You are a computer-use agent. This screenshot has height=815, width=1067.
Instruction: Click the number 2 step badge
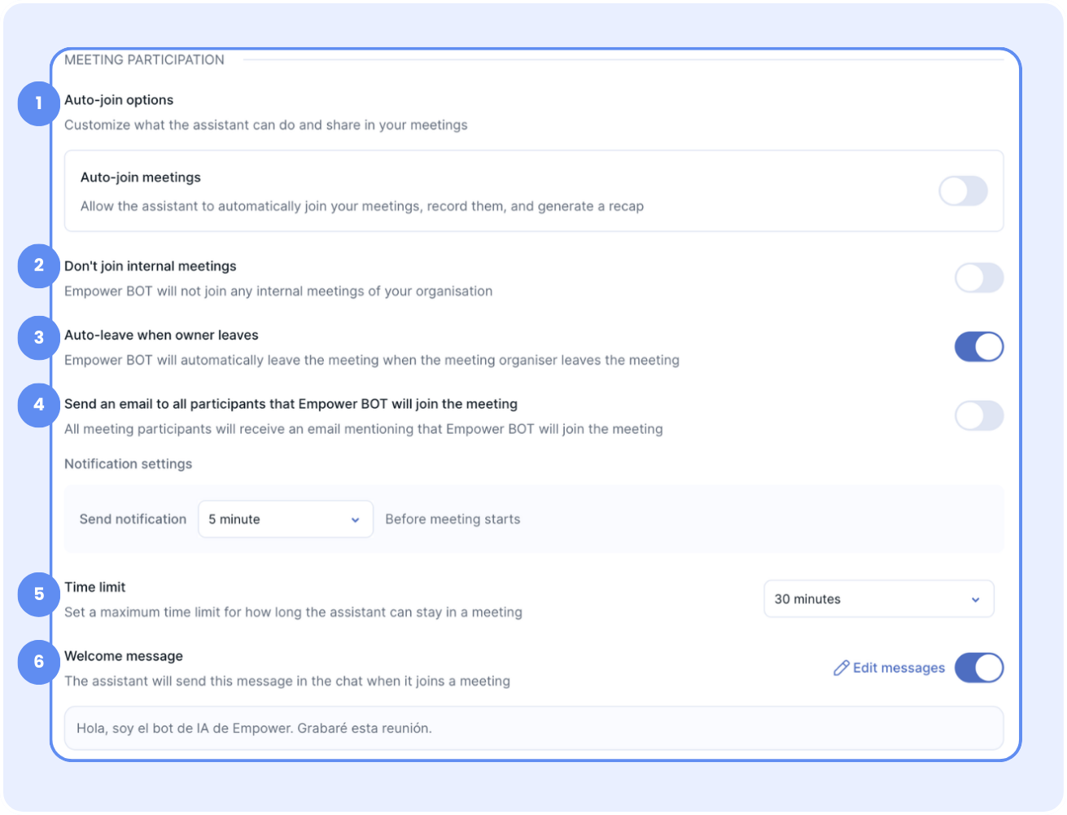point(38,265)
